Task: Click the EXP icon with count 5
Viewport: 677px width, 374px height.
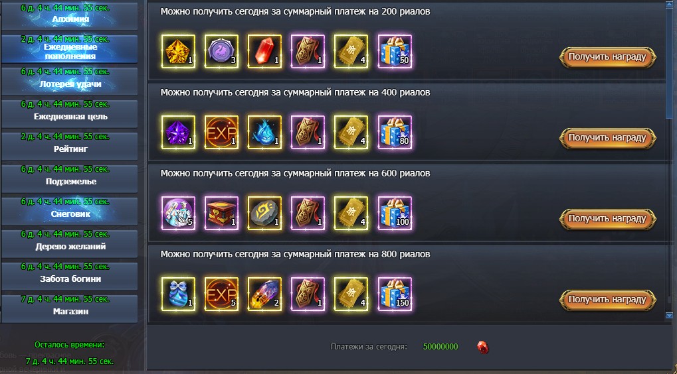Action: (x=221, y=294)
